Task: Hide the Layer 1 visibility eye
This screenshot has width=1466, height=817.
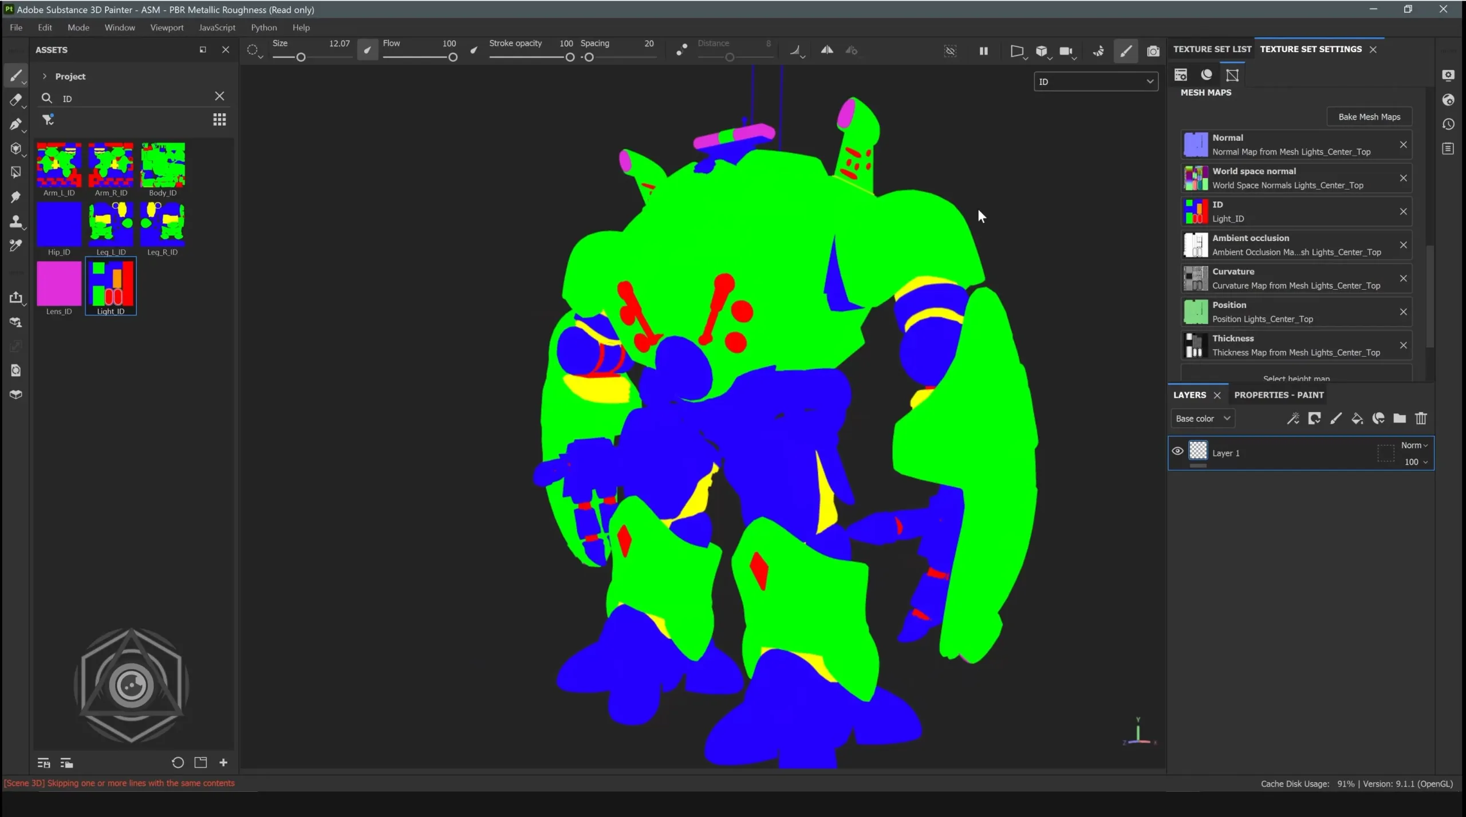Action: click(1177, 452)
